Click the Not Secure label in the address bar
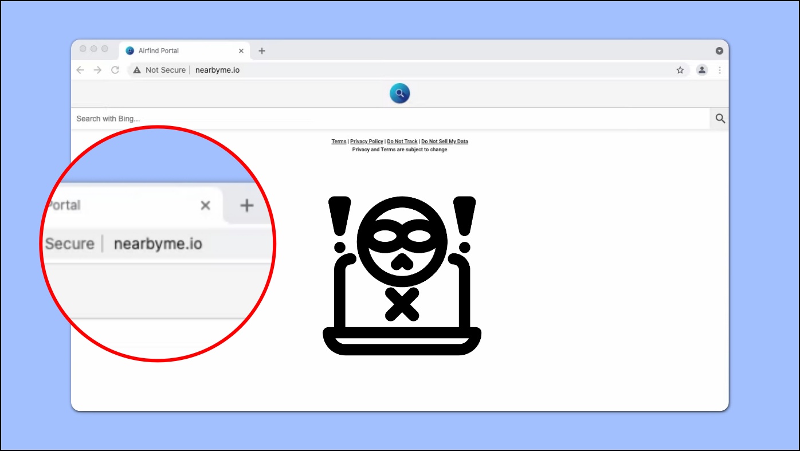 (166, 70)
